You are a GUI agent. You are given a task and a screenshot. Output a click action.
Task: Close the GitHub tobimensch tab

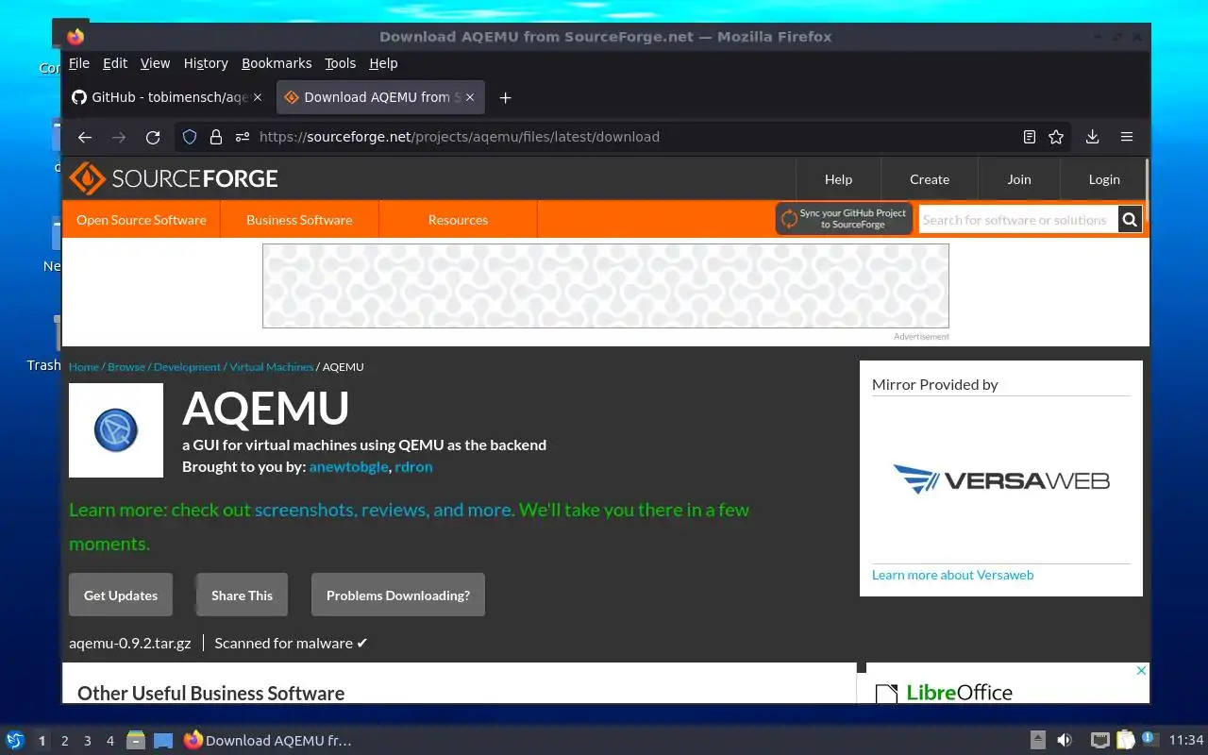pyautogui.click(x=258, y=97)
